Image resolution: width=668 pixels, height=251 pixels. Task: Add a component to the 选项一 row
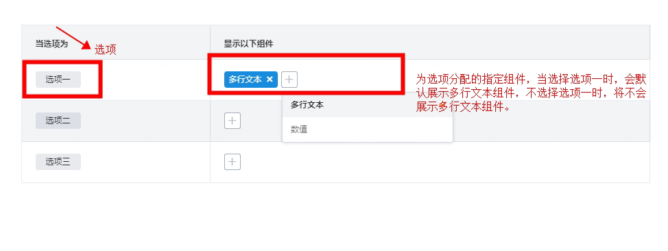tap(289, 80)
